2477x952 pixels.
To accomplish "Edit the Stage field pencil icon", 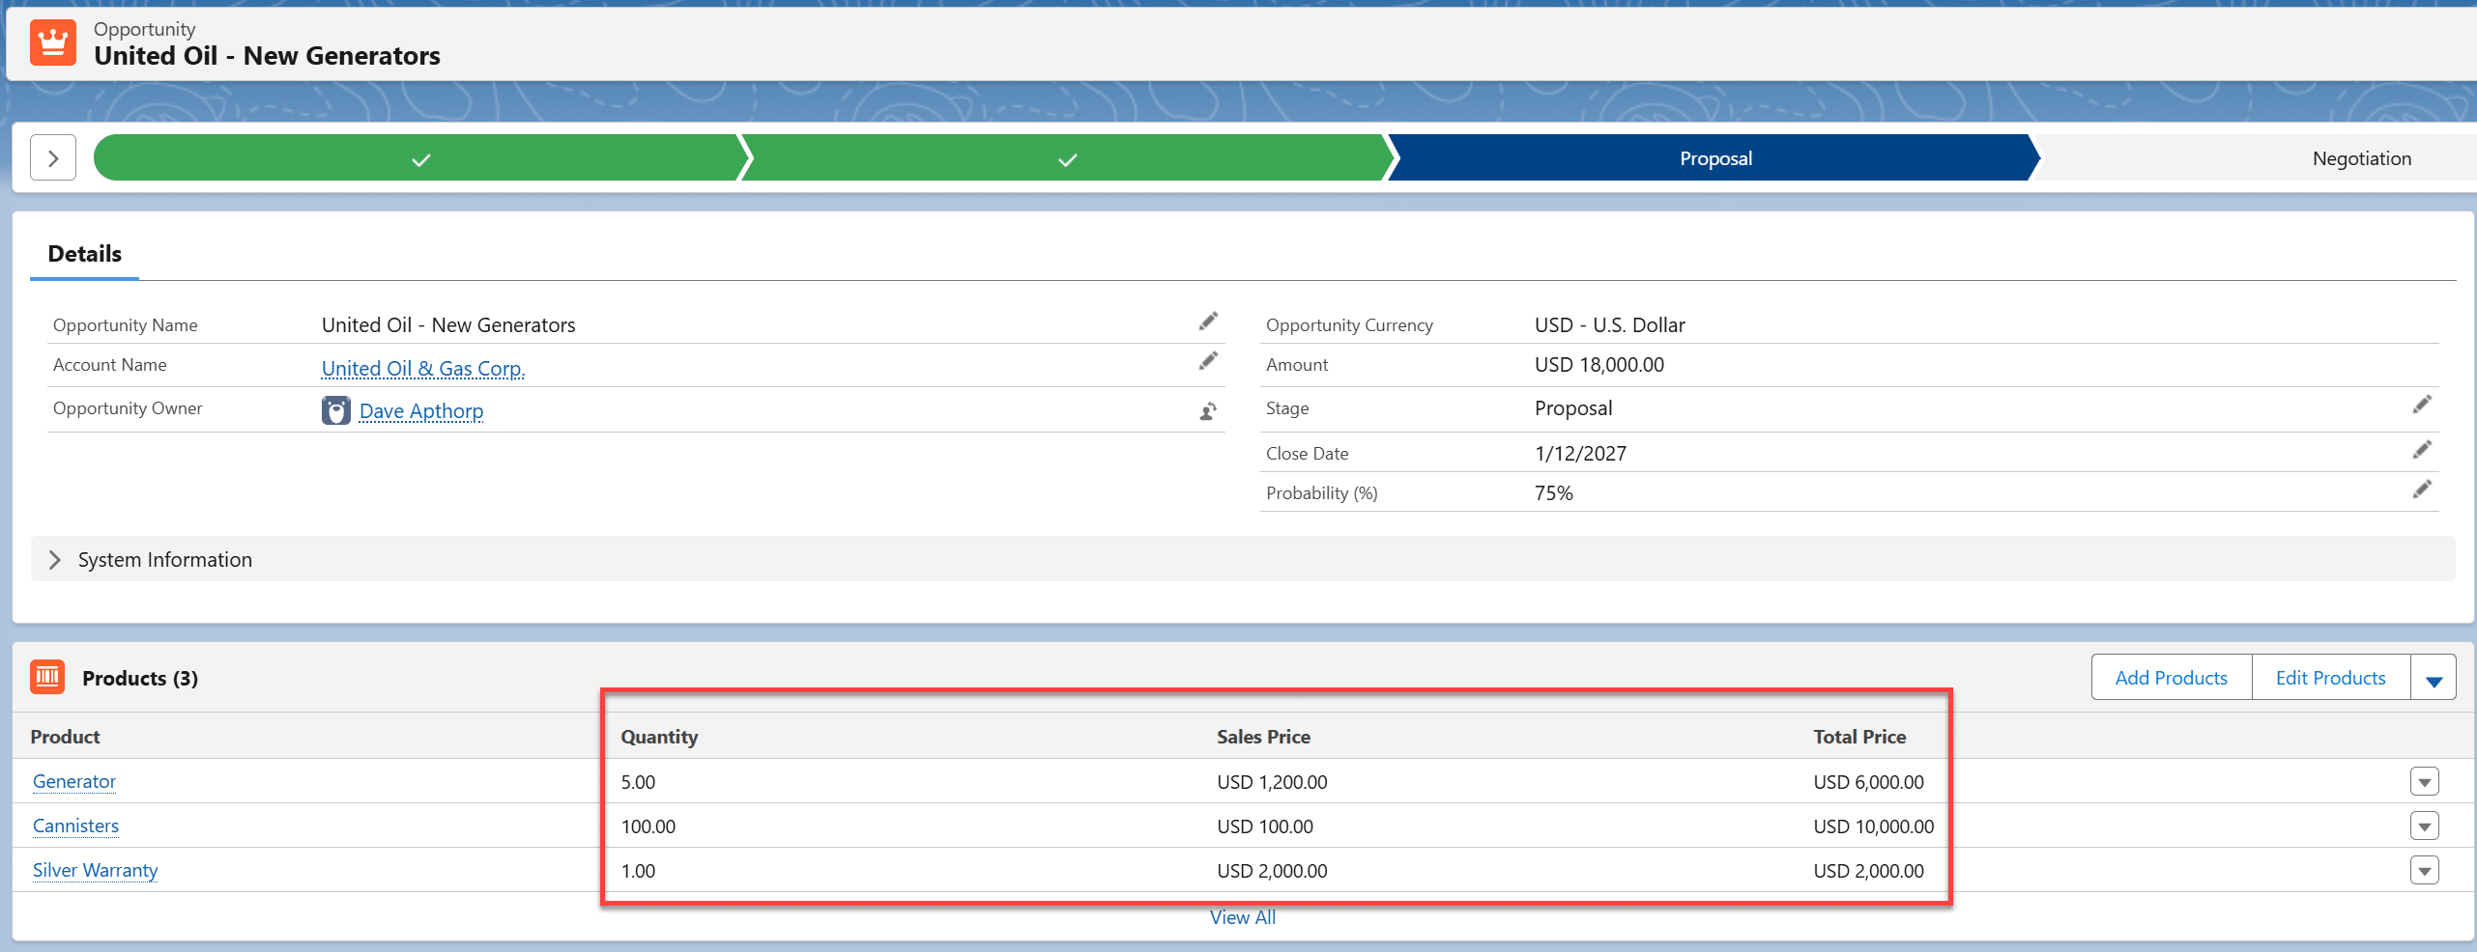I will click(x=2421, y=405).
